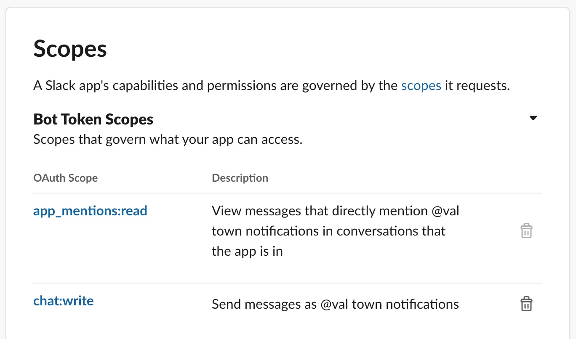Click the Description column header

point(240,178)
